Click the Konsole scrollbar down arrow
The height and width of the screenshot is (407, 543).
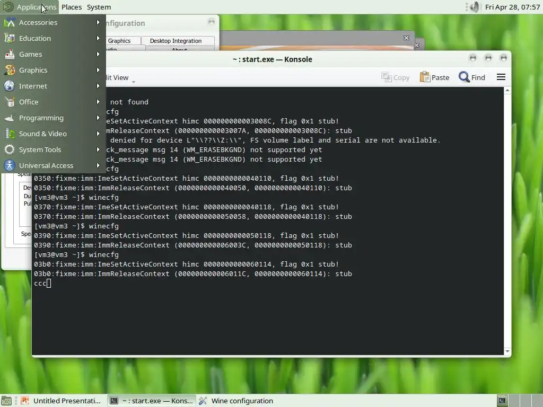[507, 351]
